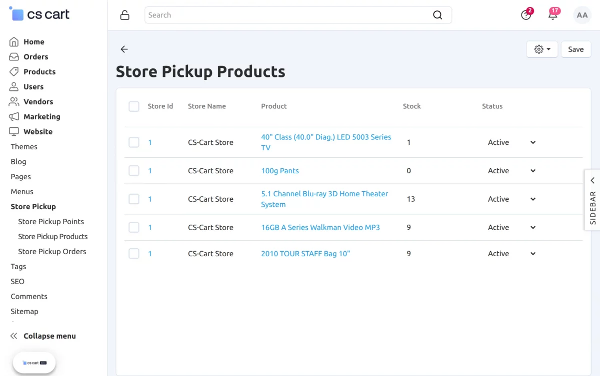
Task: Click the Users person icon
Action: [x=14, y=87]
